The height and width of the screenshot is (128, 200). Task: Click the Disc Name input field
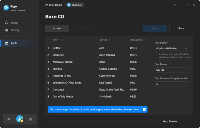(172, 70)
